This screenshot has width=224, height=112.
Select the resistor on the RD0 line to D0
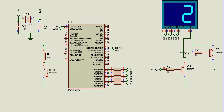(118, 69)
